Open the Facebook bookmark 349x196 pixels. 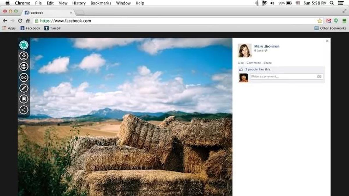coord(30,28)
